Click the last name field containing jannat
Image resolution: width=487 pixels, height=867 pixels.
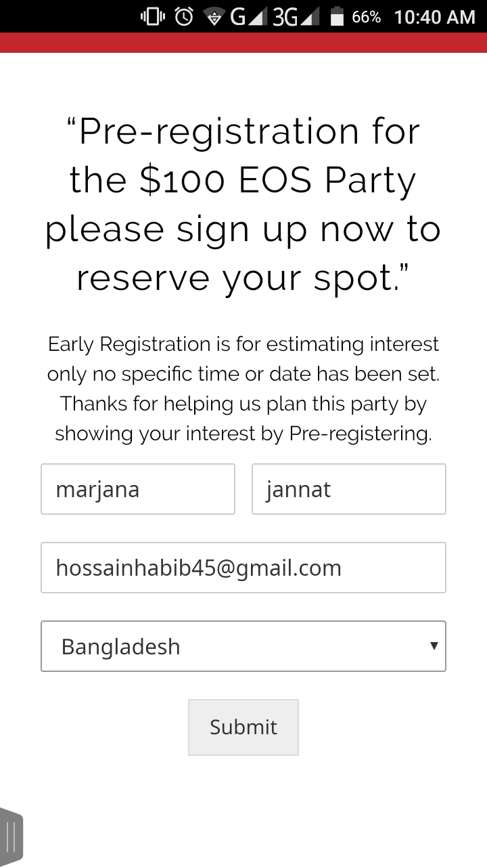coord(349,489)
